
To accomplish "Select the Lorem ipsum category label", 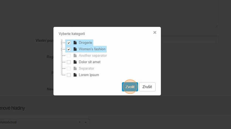I will click(x=89, y=75).
